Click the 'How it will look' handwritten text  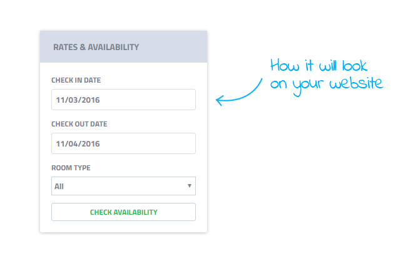pyautogui.click(x=319, y=65)
